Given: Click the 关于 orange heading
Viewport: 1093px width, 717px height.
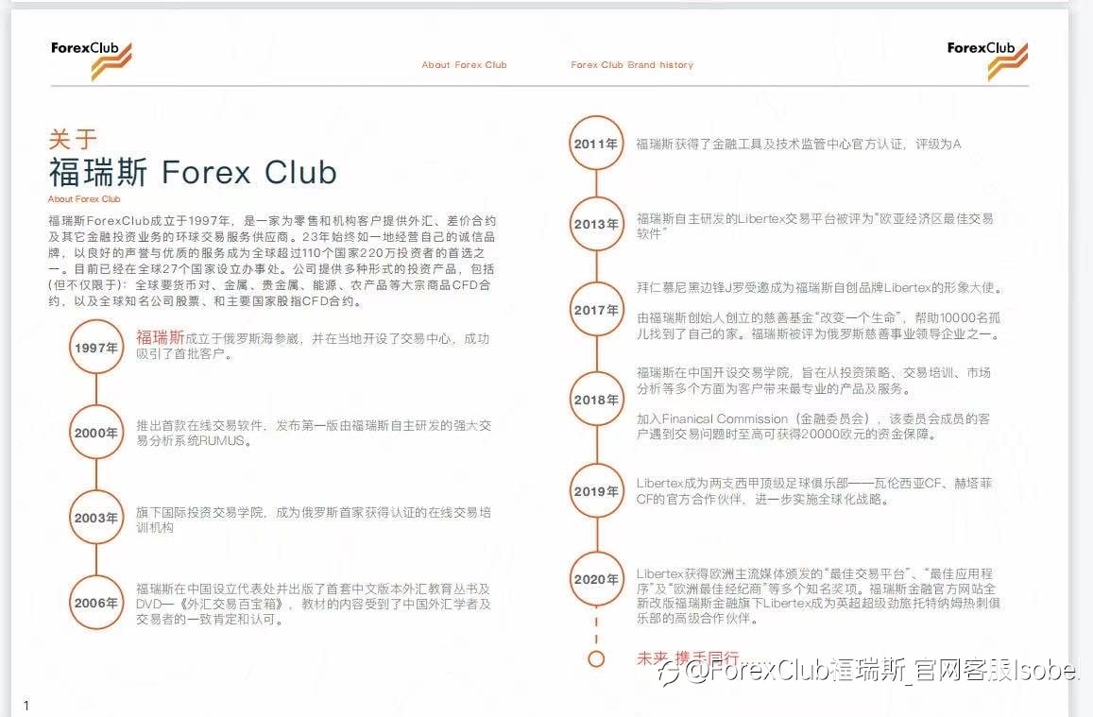Looking at the screenshot, I should [73, 139].
